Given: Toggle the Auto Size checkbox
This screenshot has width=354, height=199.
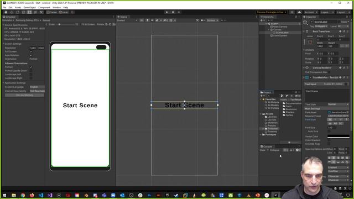Looking at the screenshot, I should coord(329,132).
